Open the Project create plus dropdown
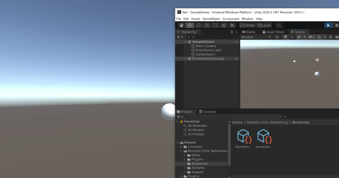The width and height of the screenshot is (339, 178). click(180, 117)
